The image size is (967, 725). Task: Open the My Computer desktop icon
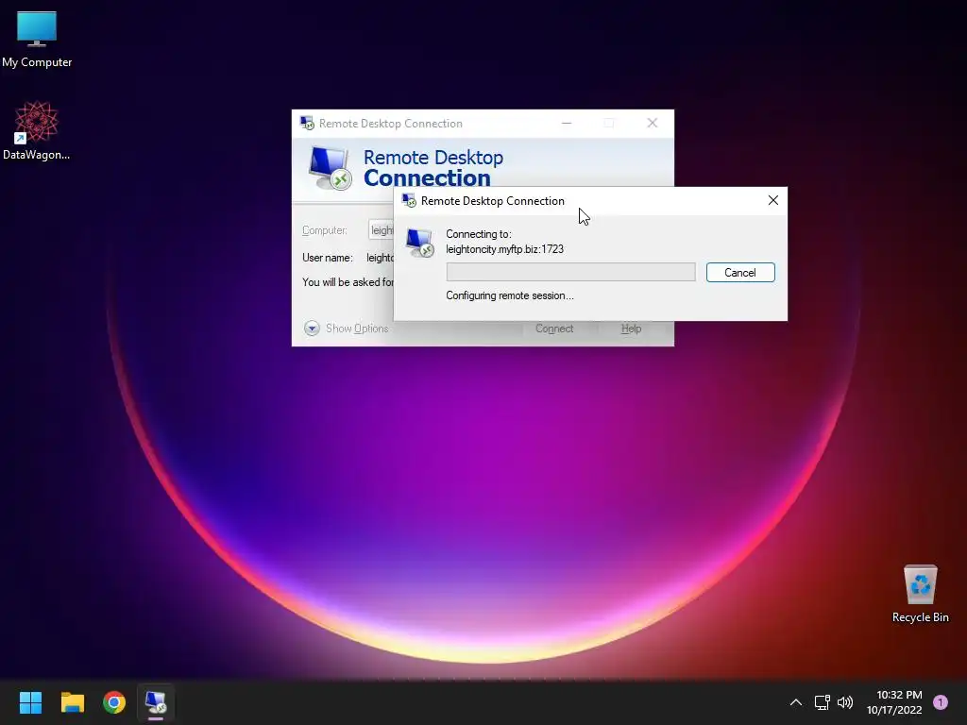coord(37,39)
